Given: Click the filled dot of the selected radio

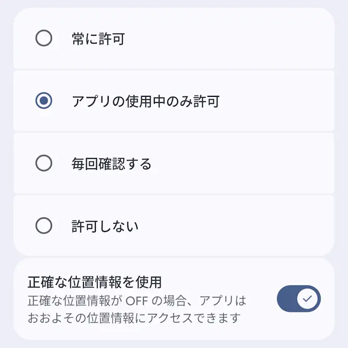Looking at the screenshot, I should [x=44, y=101].
